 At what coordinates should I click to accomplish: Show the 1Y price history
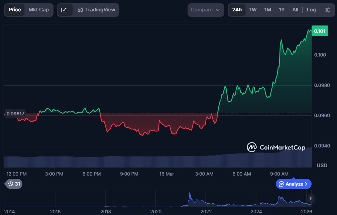tap(282, 10)
